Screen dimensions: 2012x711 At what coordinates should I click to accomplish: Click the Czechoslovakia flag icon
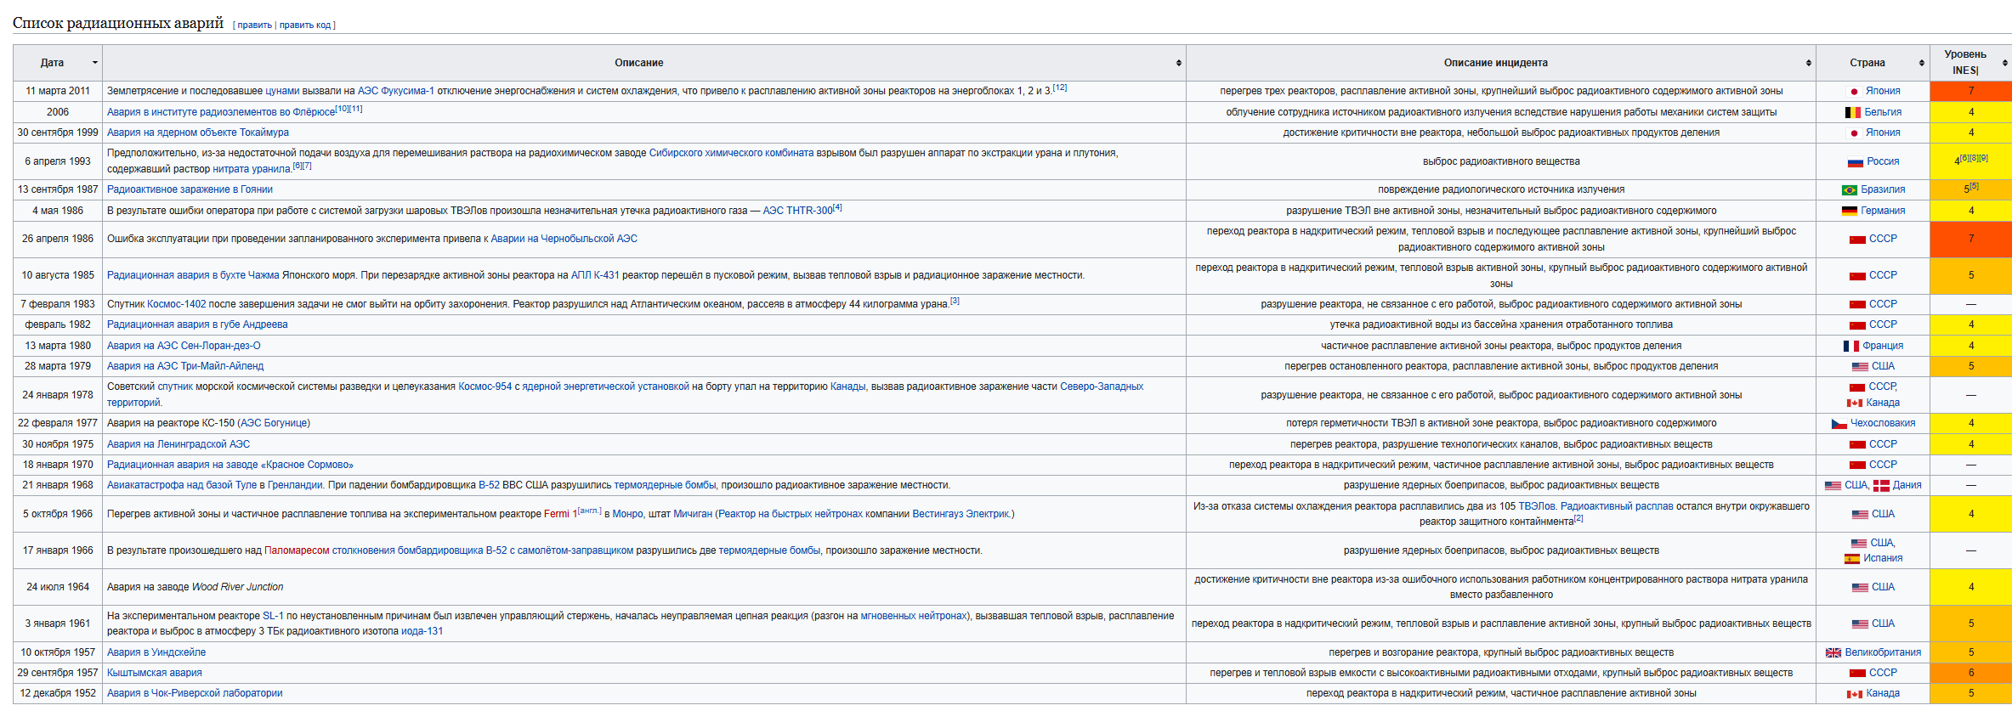[1839, 424]
